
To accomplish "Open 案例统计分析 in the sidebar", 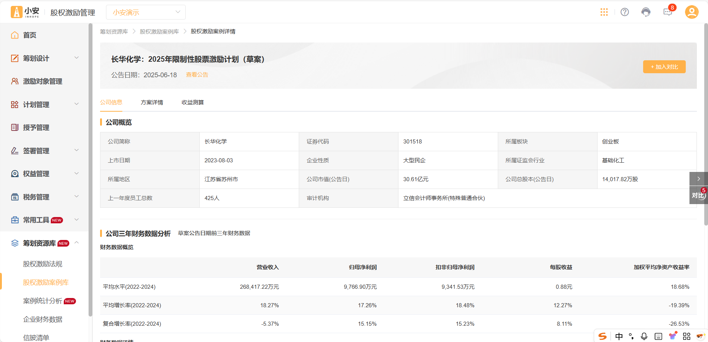I will (x=43, y=301).
